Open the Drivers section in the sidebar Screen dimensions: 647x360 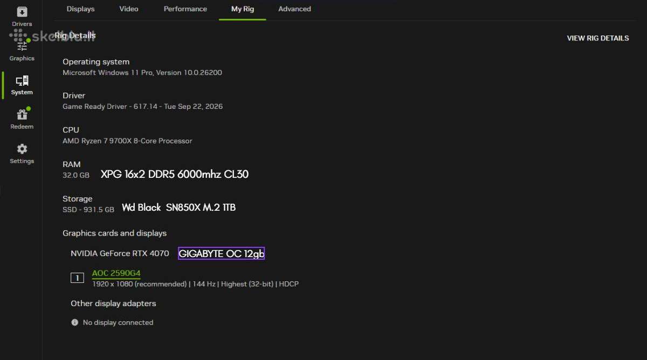coord(22,16)
